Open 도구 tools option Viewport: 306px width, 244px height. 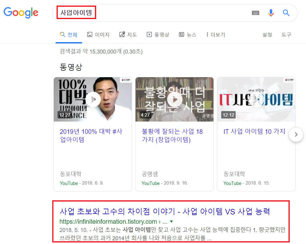tap(286, 34)
